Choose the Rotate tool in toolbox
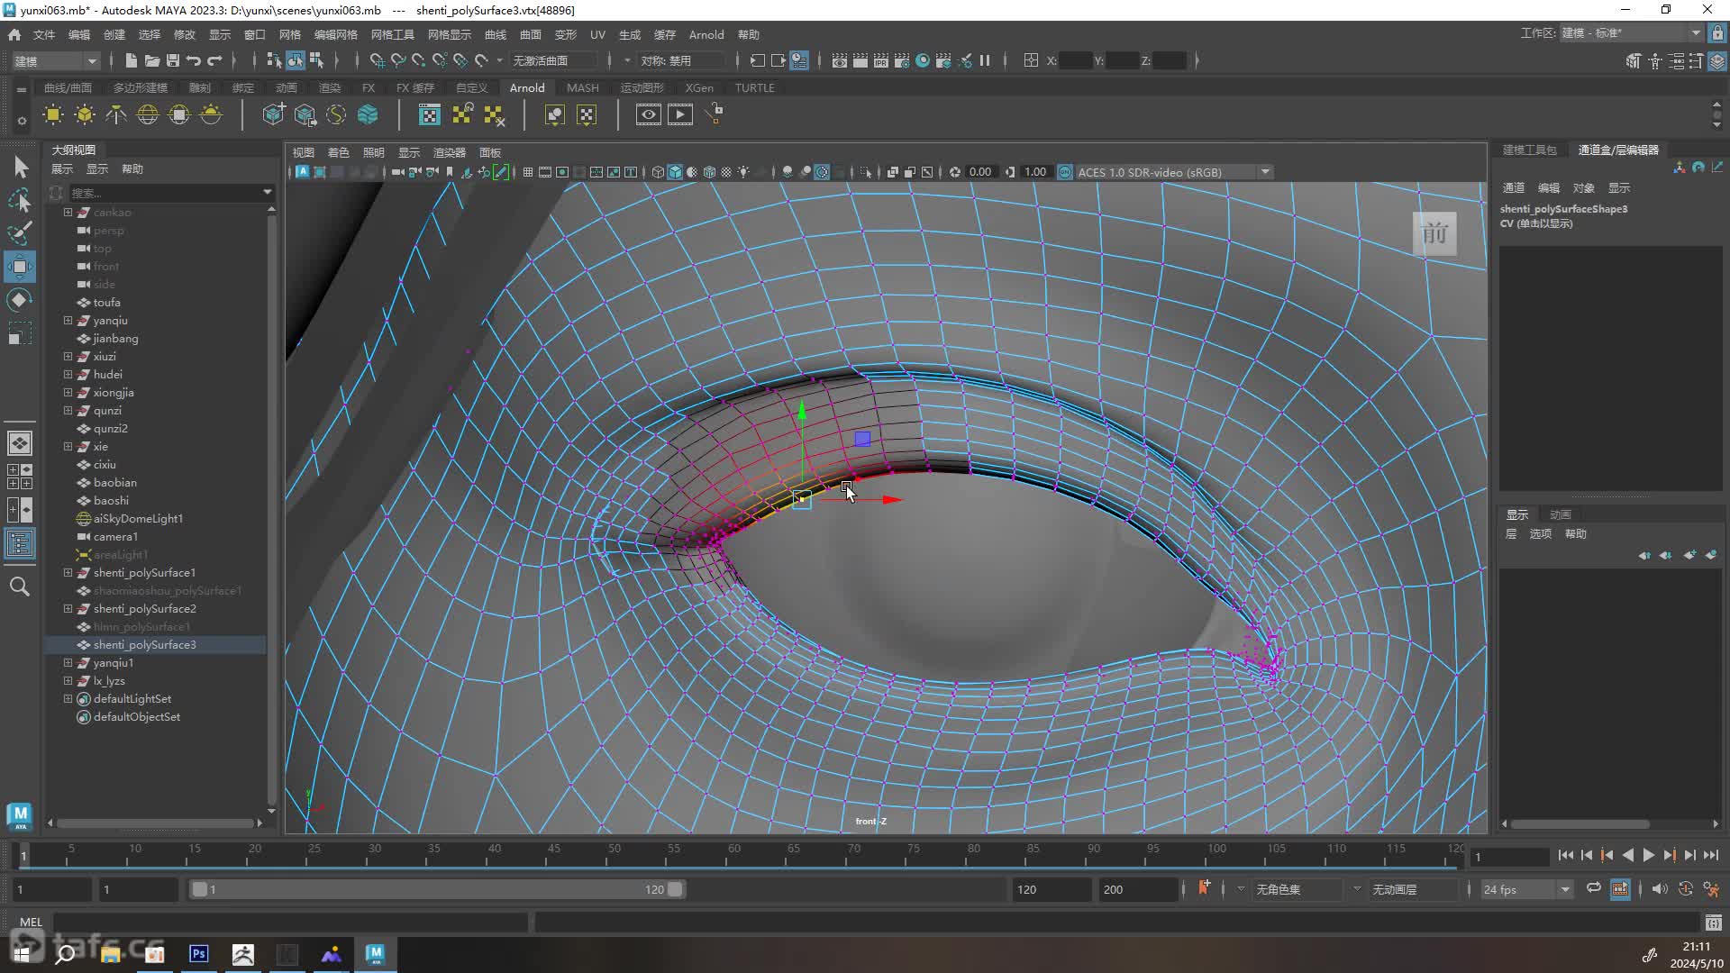Screen dimensions: 1730x973 tap(20, 300)
